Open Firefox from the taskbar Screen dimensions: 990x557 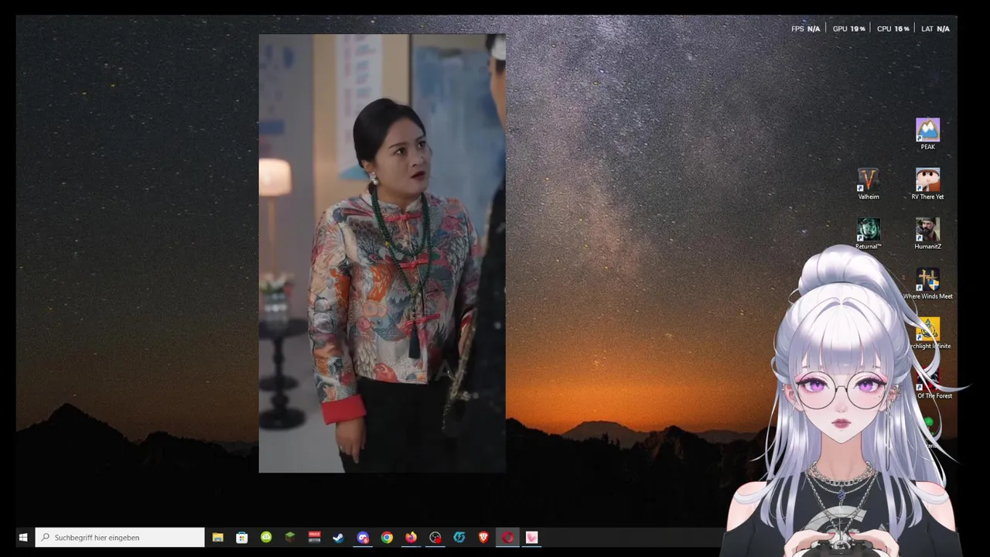(411, 537)
